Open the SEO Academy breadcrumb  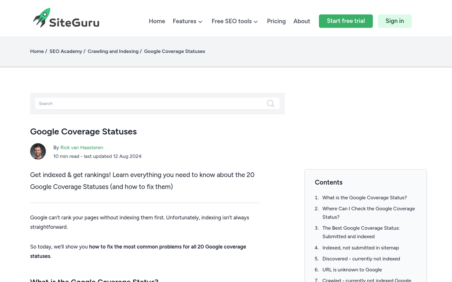click(x=66, y=51)
